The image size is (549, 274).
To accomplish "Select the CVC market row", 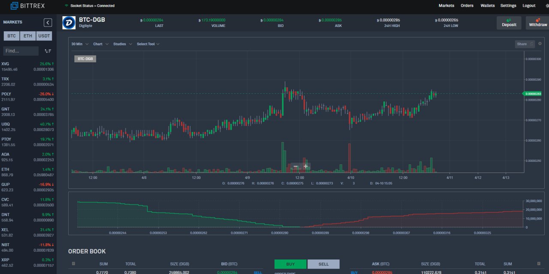I will click(28, 202).
